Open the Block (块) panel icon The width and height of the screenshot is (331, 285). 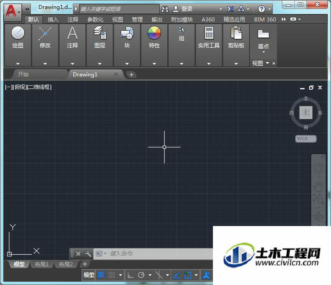click(x=127, y=33)
